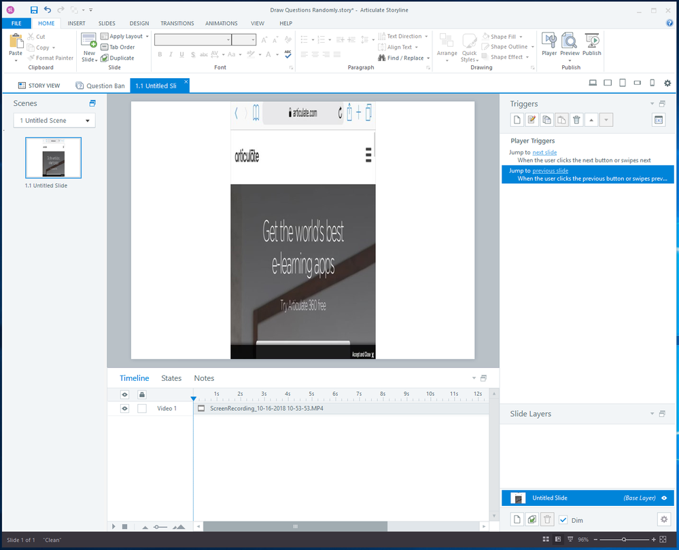The width and height of the screenshot is (679, 550).
Task: Edit the selected trigger
Action: tap(532, 120)
